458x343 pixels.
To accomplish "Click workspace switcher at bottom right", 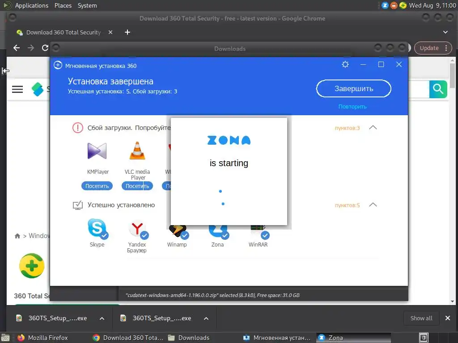I will point(424,338).
